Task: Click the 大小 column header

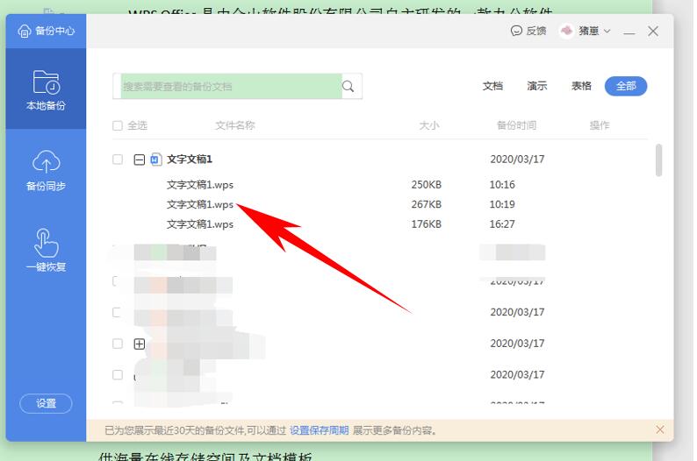Action: [429, 125]
